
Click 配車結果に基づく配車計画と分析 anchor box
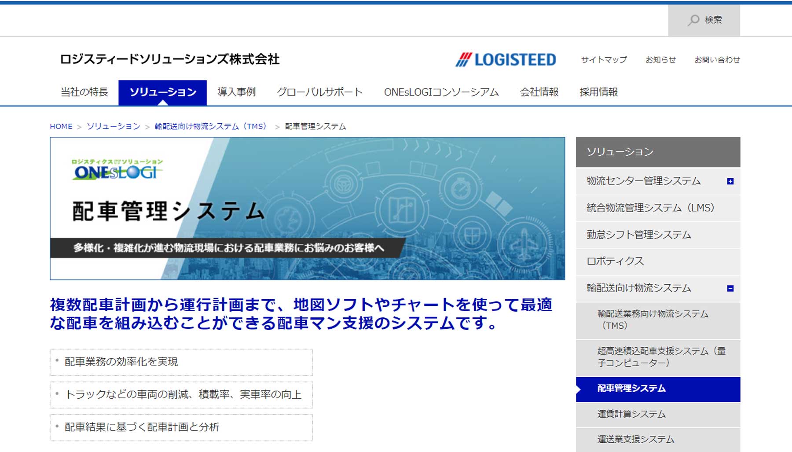(181, 427)
